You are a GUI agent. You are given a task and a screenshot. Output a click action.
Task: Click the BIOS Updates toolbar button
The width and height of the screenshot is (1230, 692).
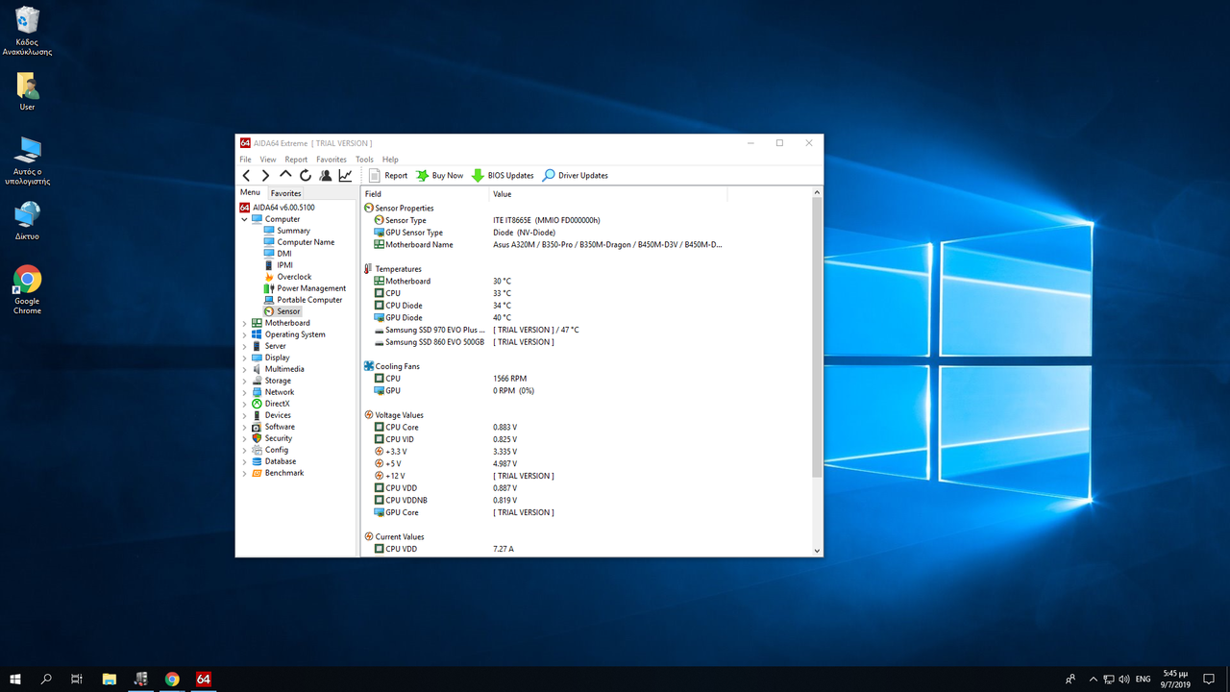[503, 175]
